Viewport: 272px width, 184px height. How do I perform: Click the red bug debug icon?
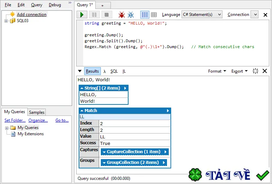click(122, 15)
